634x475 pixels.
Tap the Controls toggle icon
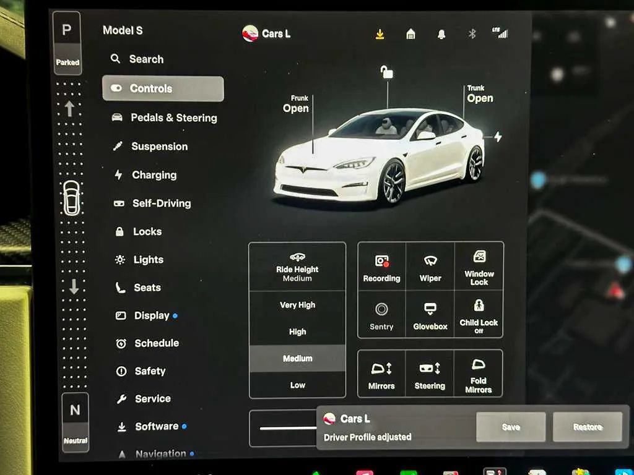point(116,88)
